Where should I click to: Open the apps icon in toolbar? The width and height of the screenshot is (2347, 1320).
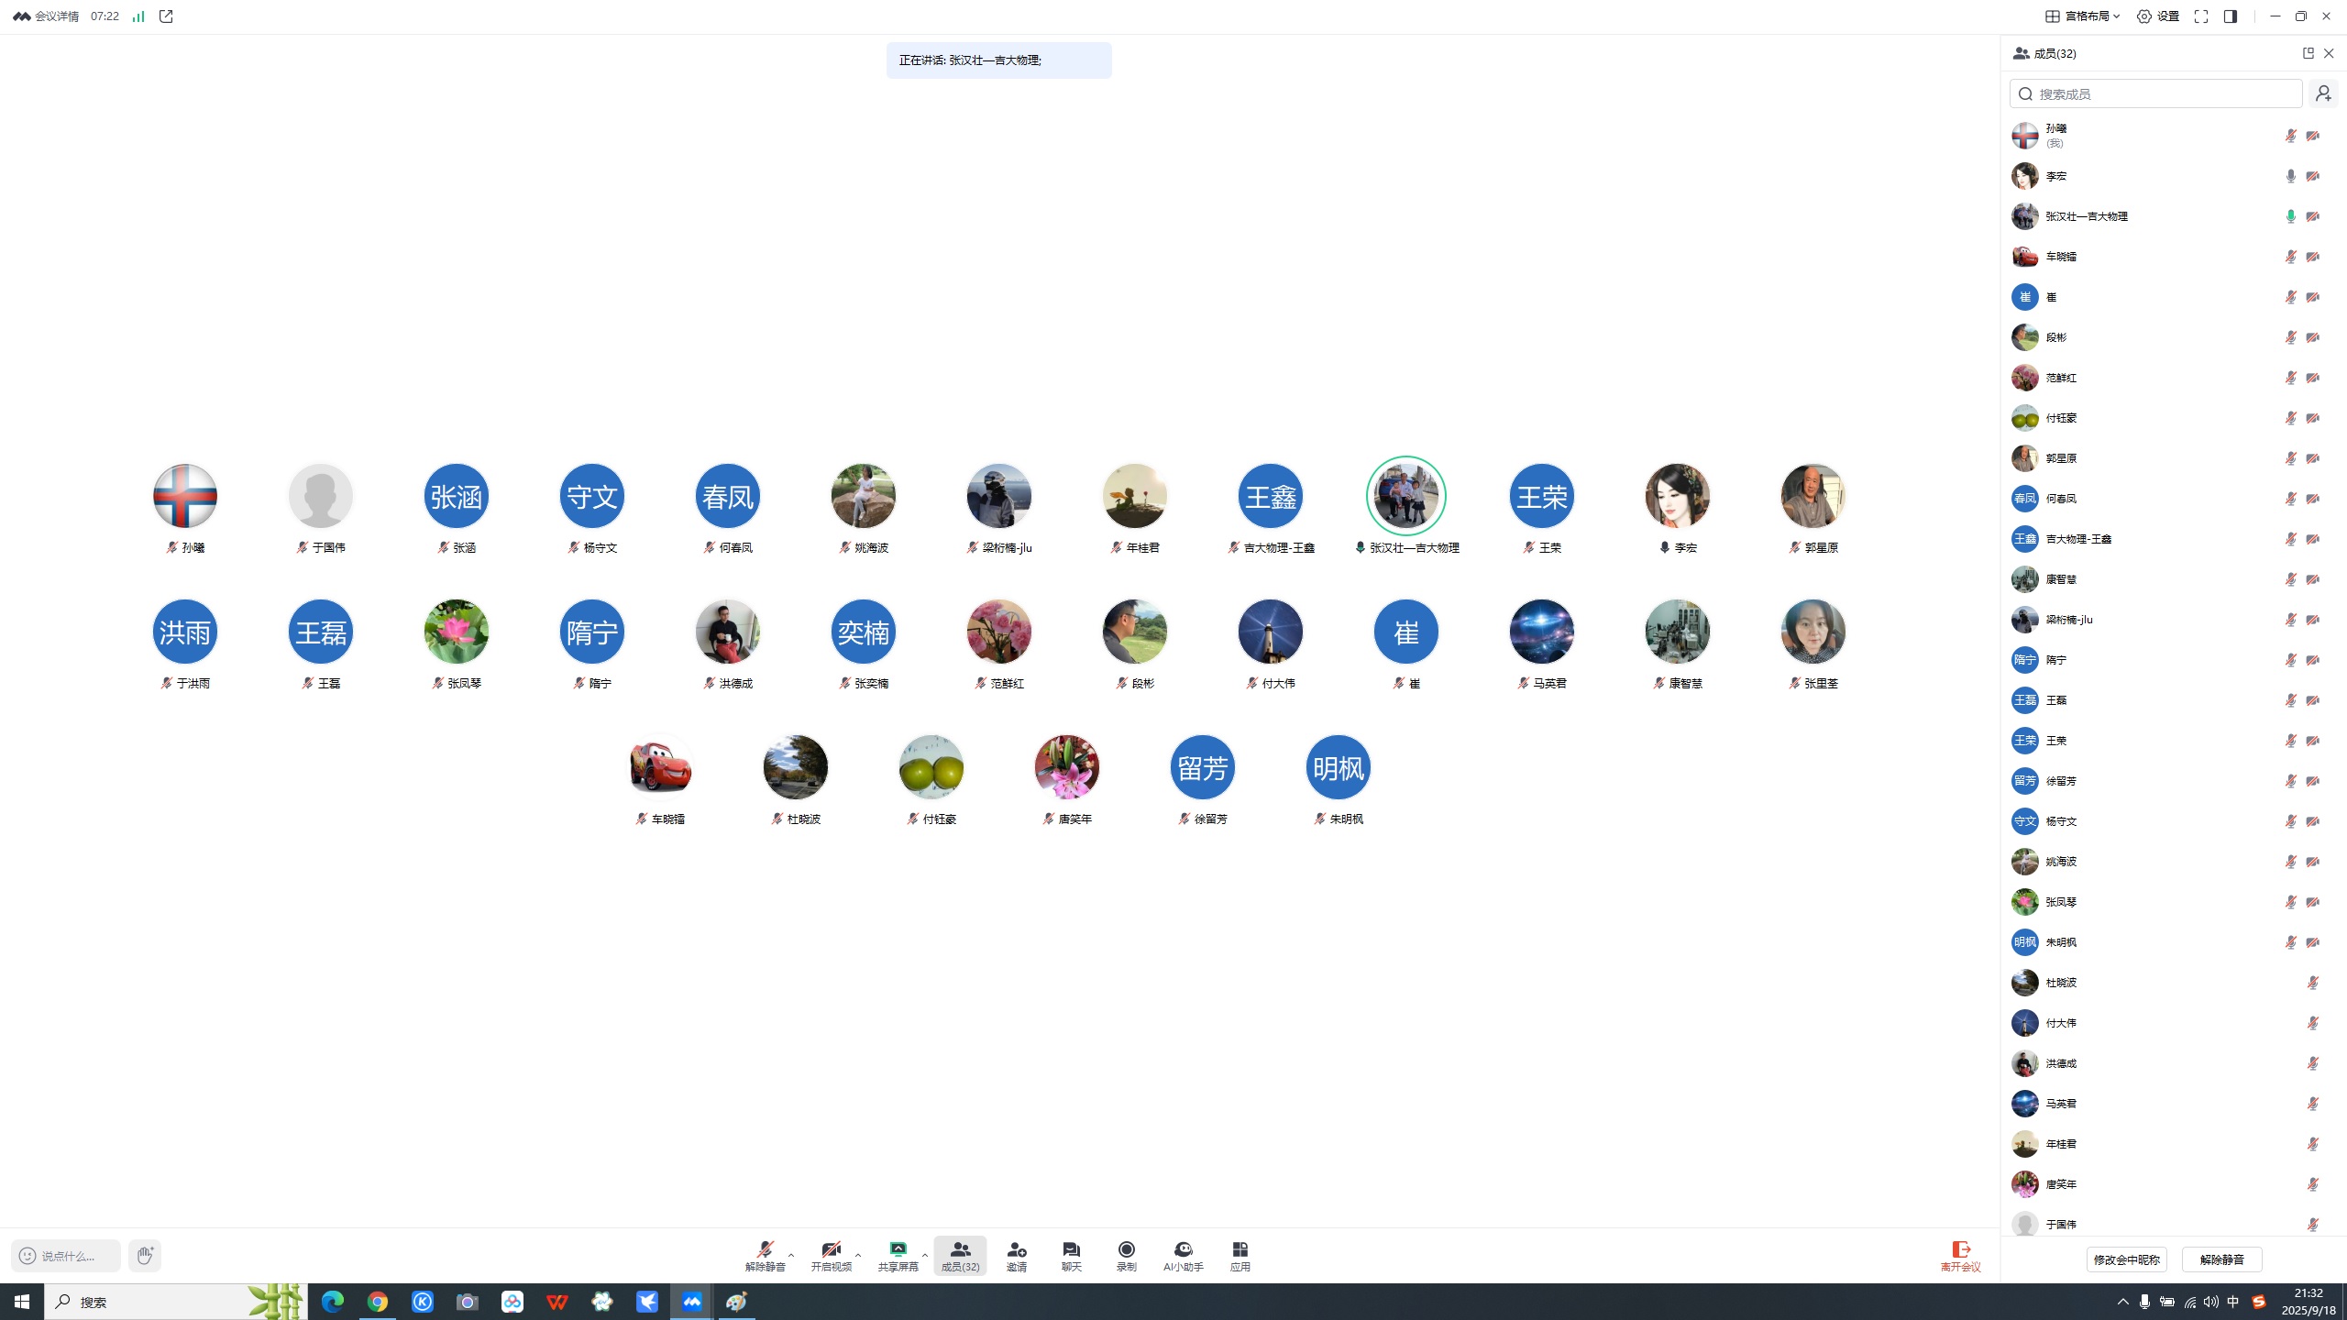tap(1240, 1254)
